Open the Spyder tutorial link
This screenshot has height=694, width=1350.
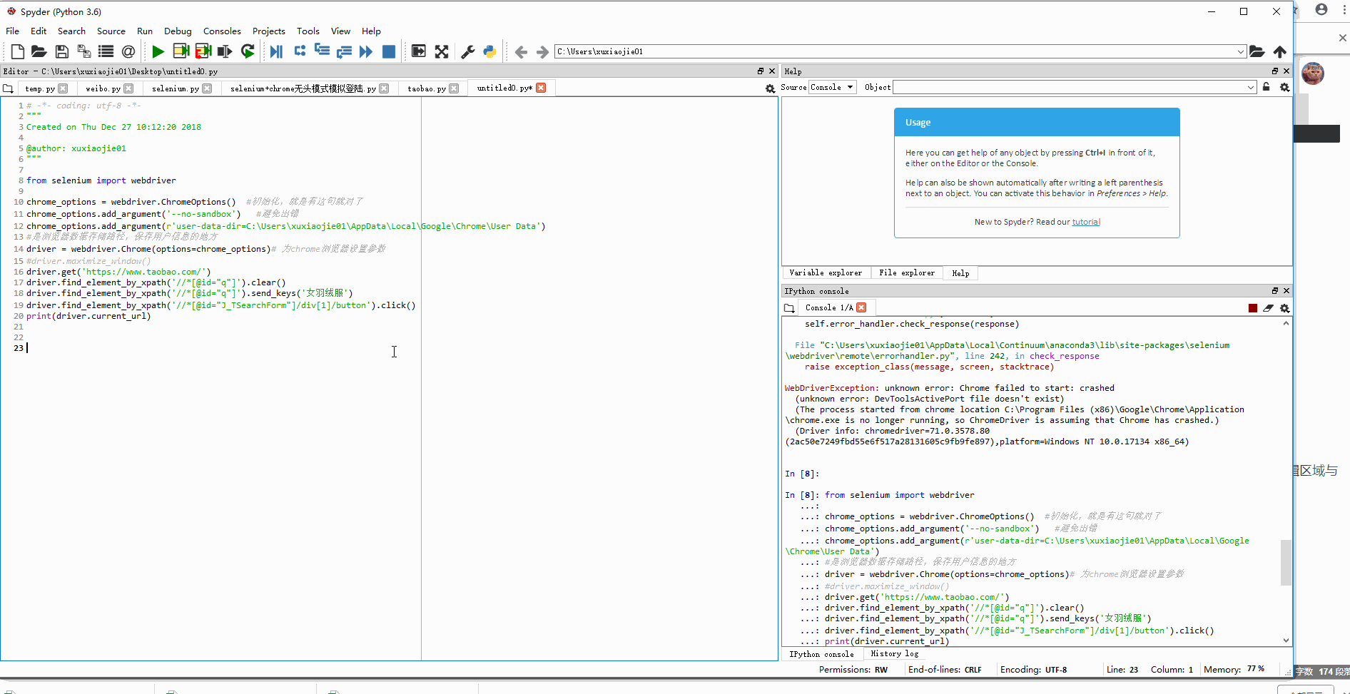tap(1086, 222)
